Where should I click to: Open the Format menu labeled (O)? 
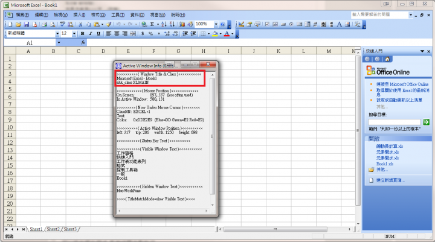click(x=98, y=14)
